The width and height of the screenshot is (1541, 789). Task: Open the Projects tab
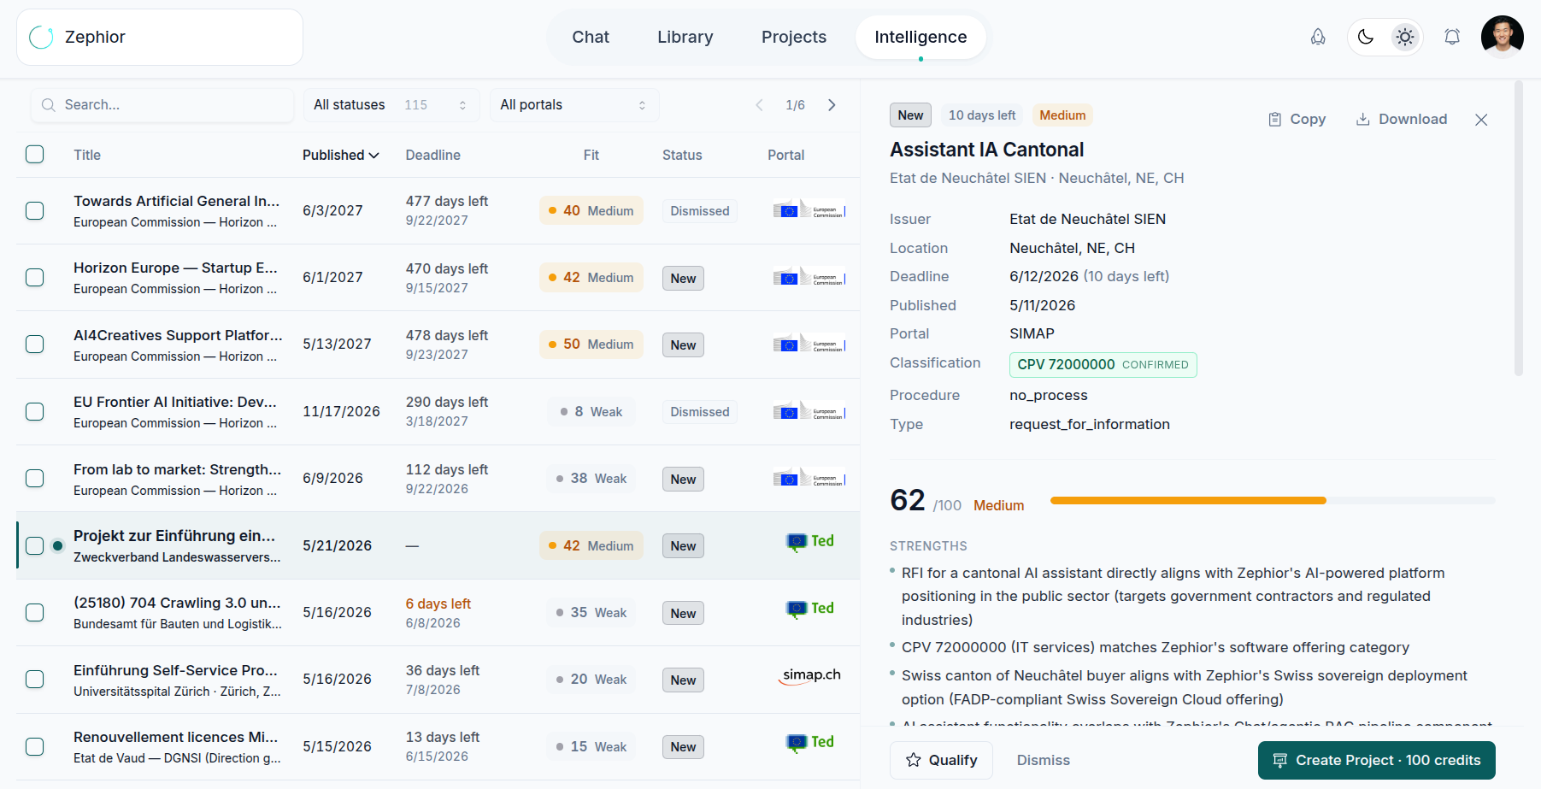coord(794,37)
